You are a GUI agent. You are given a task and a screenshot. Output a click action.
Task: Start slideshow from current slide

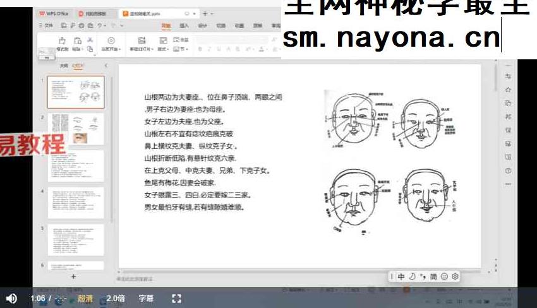(111, 41)
